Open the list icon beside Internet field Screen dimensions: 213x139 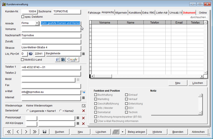click(x=83, y=98)
